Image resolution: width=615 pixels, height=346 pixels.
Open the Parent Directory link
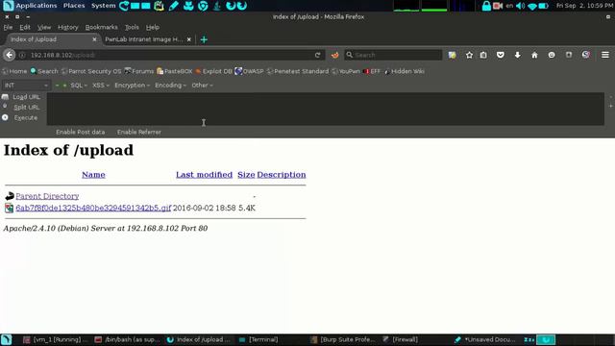(x=47, y=196)
